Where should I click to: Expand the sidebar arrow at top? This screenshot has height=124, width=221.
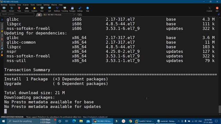click(x=2, y=20)
